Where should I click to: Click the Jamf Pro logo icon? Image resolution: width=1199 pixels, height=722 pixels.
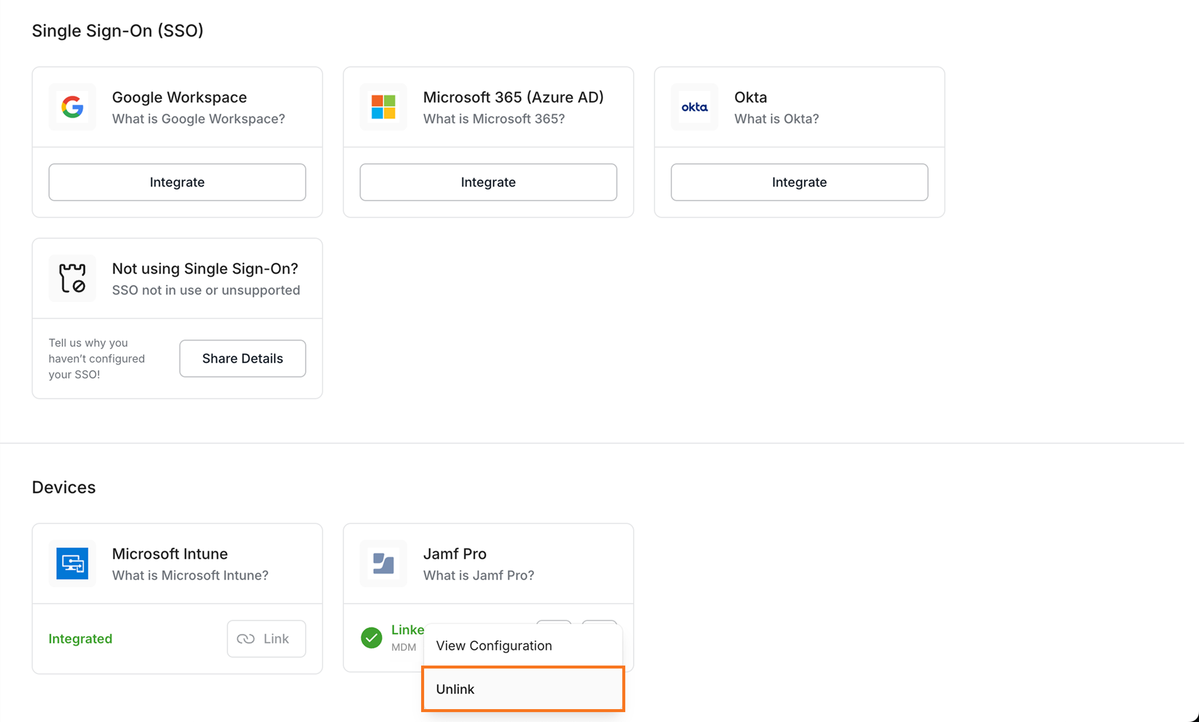(383, 564)
